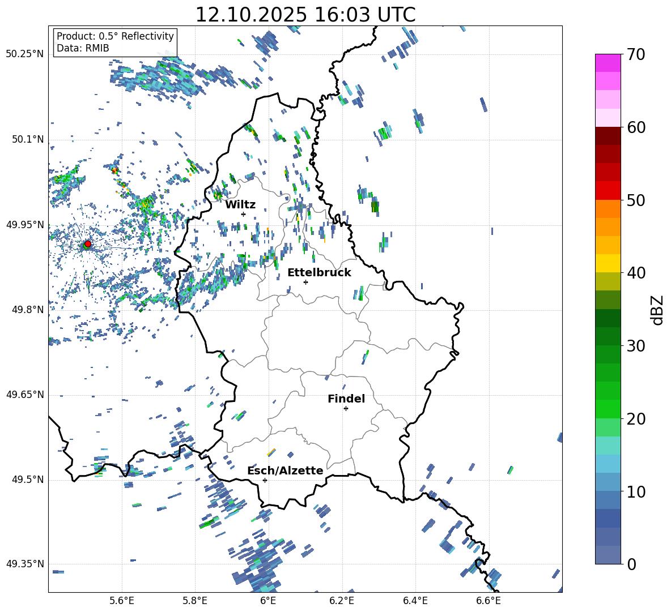Click the colorbar 70 tick label
The image size is (671, 612).
click(x=636, y=54)
